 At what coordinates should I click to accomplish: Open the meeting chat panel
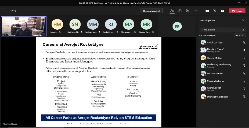click(x=180, y=11)
